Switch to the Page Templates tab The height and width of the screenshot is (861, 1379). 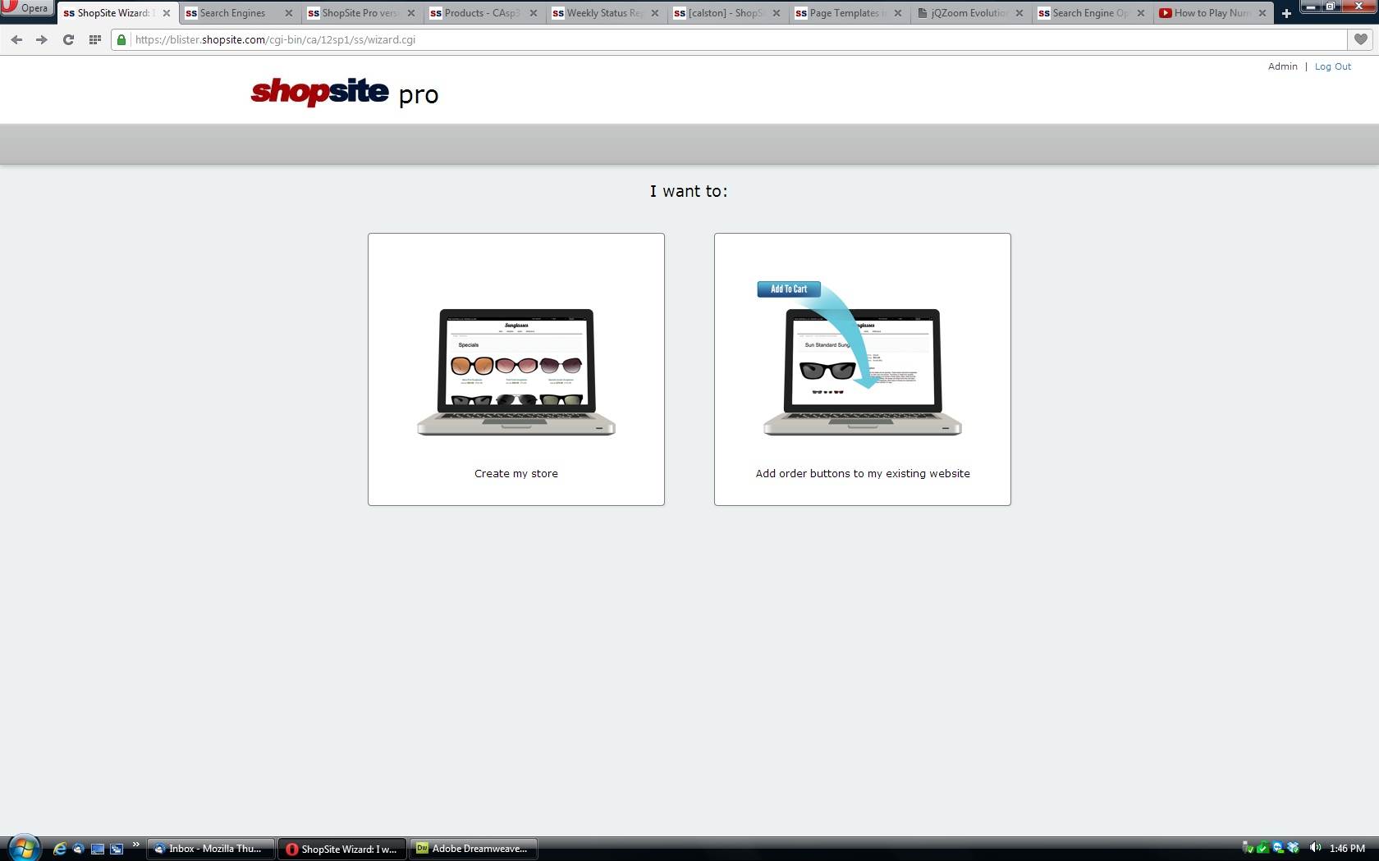843,13
